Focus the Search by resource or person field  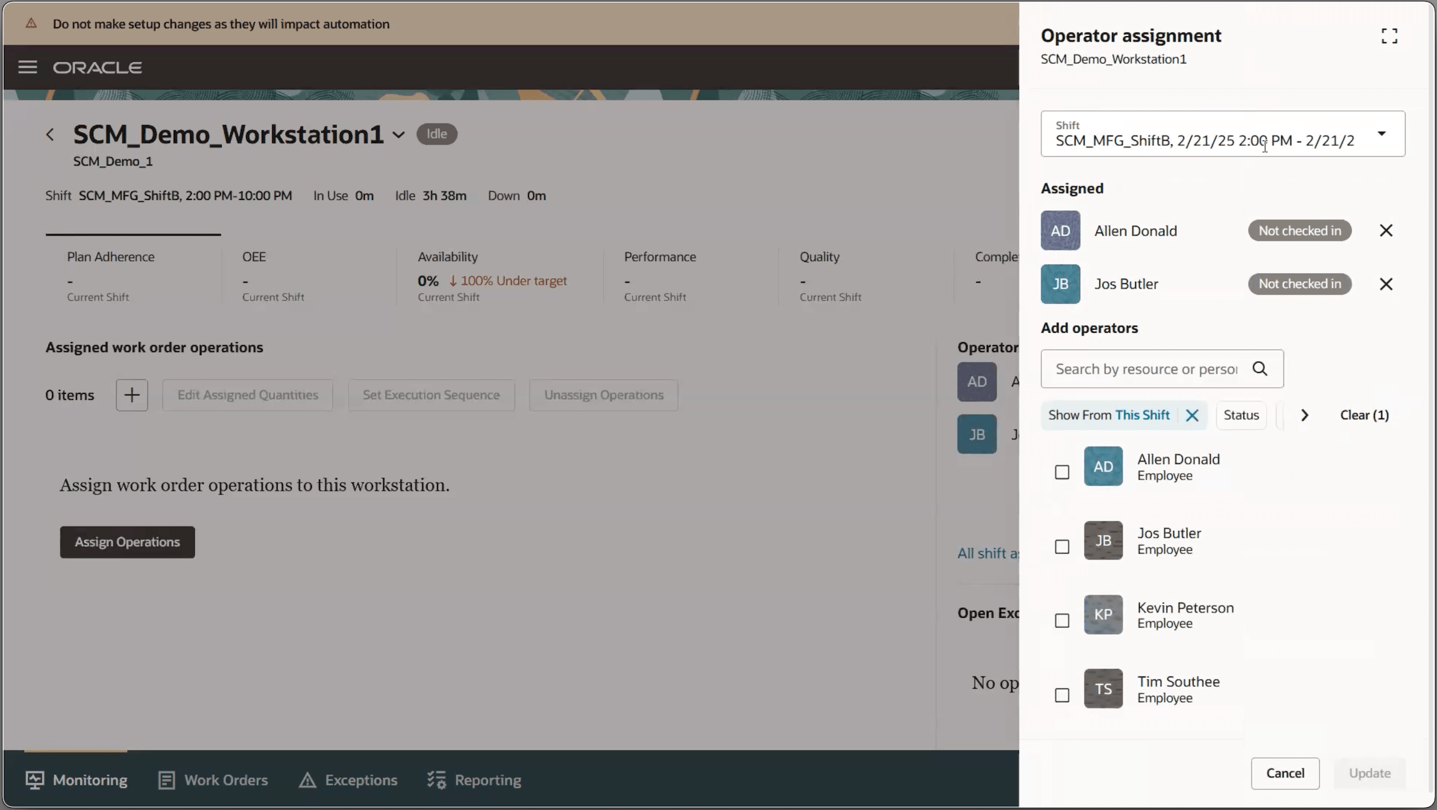[x=1146, y=369]
